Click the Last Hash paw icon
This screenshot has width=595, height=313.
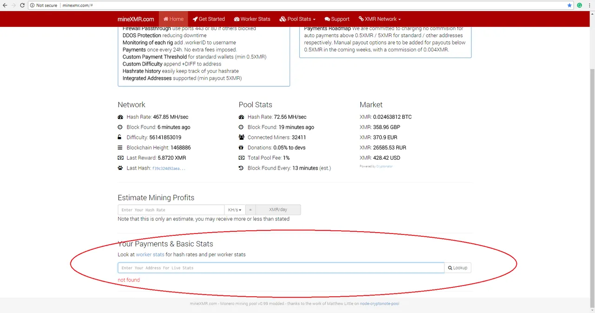(x=120, y=168)
